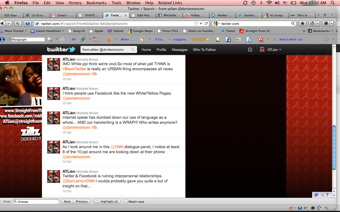Screen dimensions: 340x212
Task: Click the compose new tweet icon
Action: (x=250, y=50)
